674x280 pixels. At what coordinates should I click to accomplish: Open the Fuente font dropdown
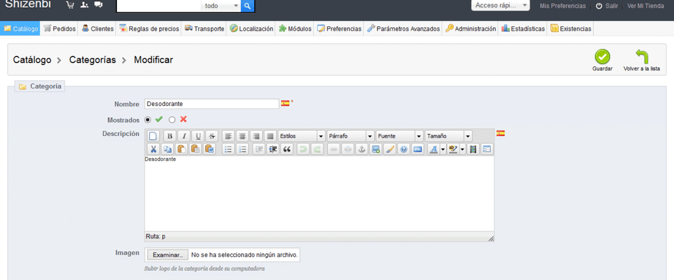[x=399, y=136]
